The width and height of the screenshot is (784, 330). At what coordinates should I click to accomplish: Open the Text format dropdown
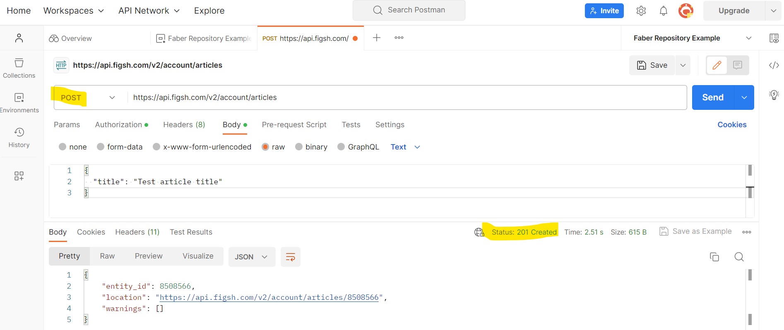(405, 147)
